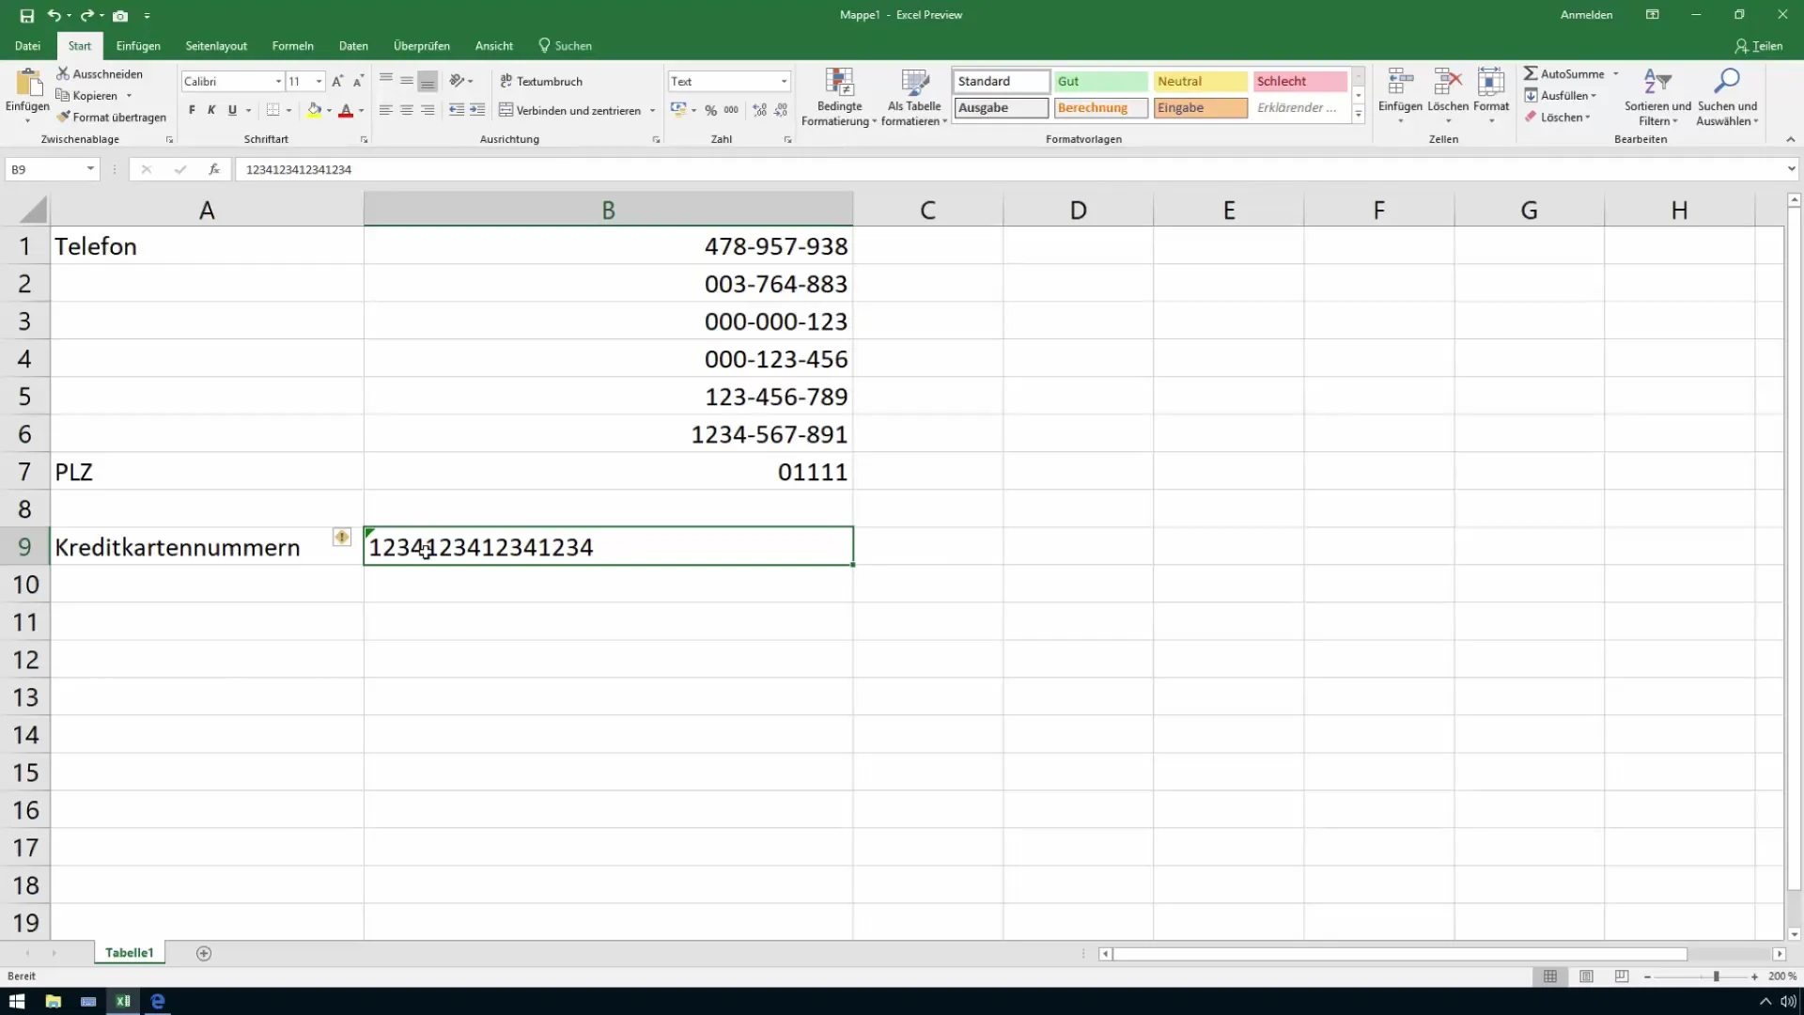Toggle align right horizontal alignment

pyautogui.click(x=428, y=110)
